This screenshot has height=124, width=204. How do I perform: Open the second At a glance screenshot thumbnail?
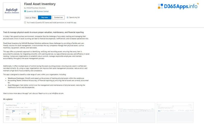click(x=60, y=112)
